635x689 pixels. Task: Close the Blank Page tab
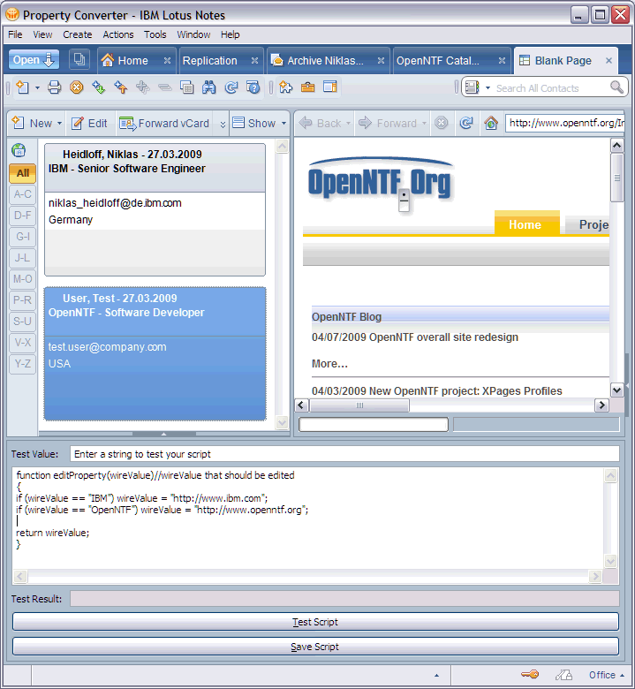click(x=609, y=61)
